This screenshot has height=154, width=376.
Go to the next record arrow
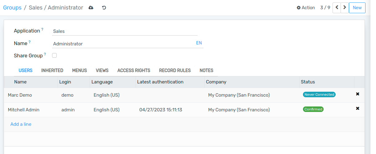345,8
